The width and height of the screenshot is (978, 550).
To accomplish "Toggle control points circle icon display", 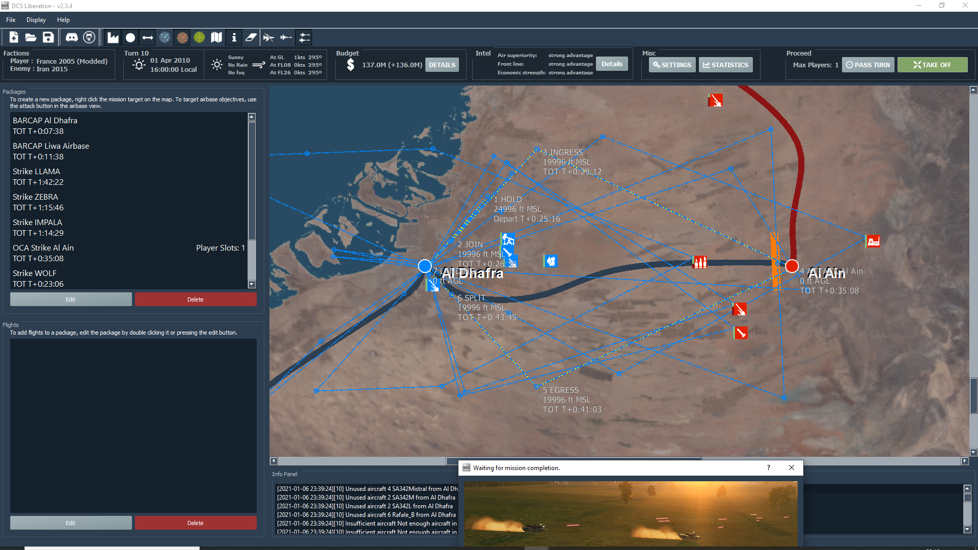I will coord(130,37).
